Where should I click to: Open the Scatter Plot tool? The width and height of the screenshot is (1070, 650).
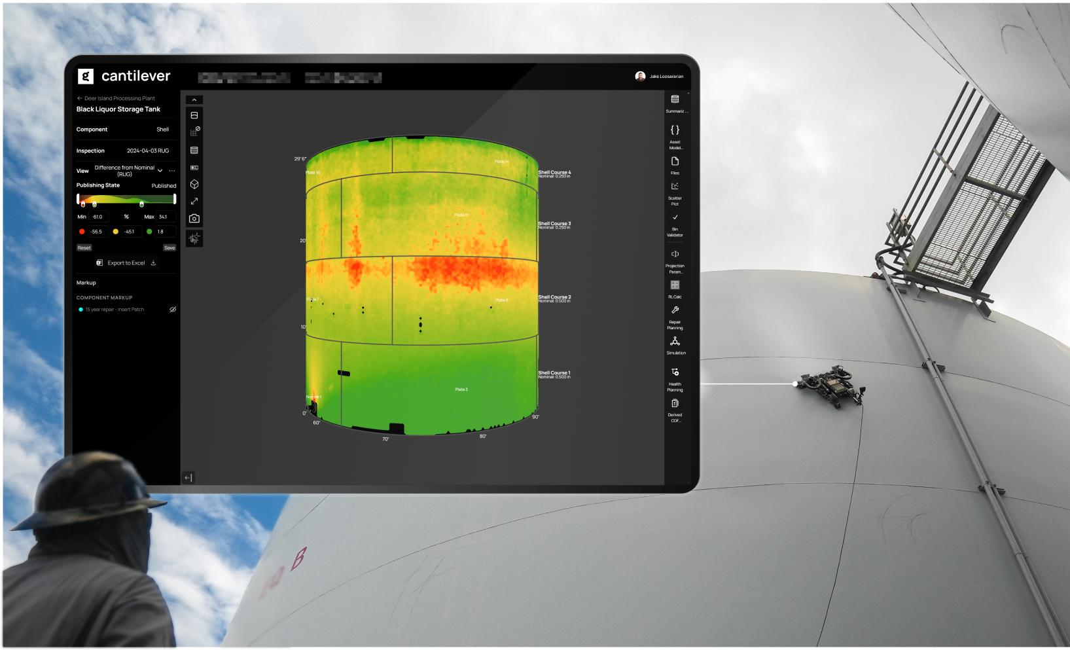675,187
